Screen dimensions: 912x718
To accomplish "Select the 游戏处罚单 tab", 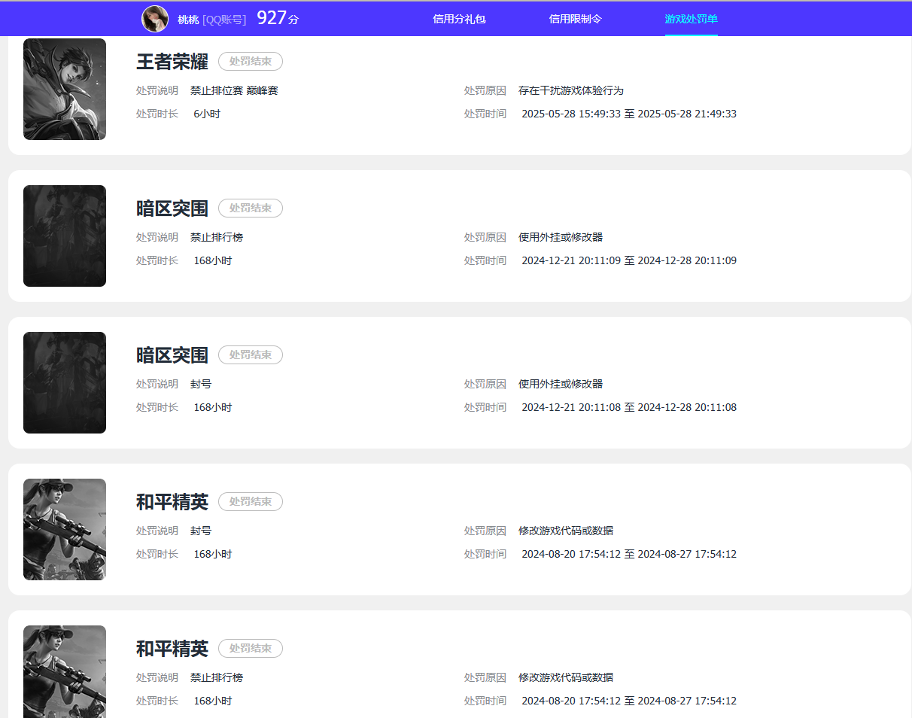I will pyautogui.click(x=691, y=19).
